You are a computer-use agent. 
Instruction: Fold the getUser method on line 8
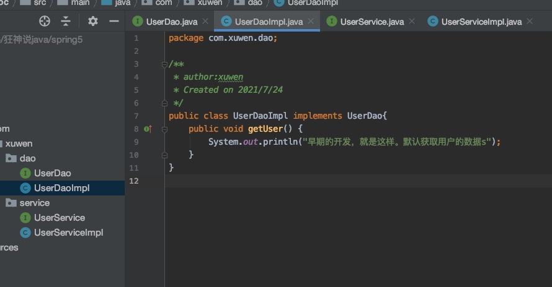(164, 129)
